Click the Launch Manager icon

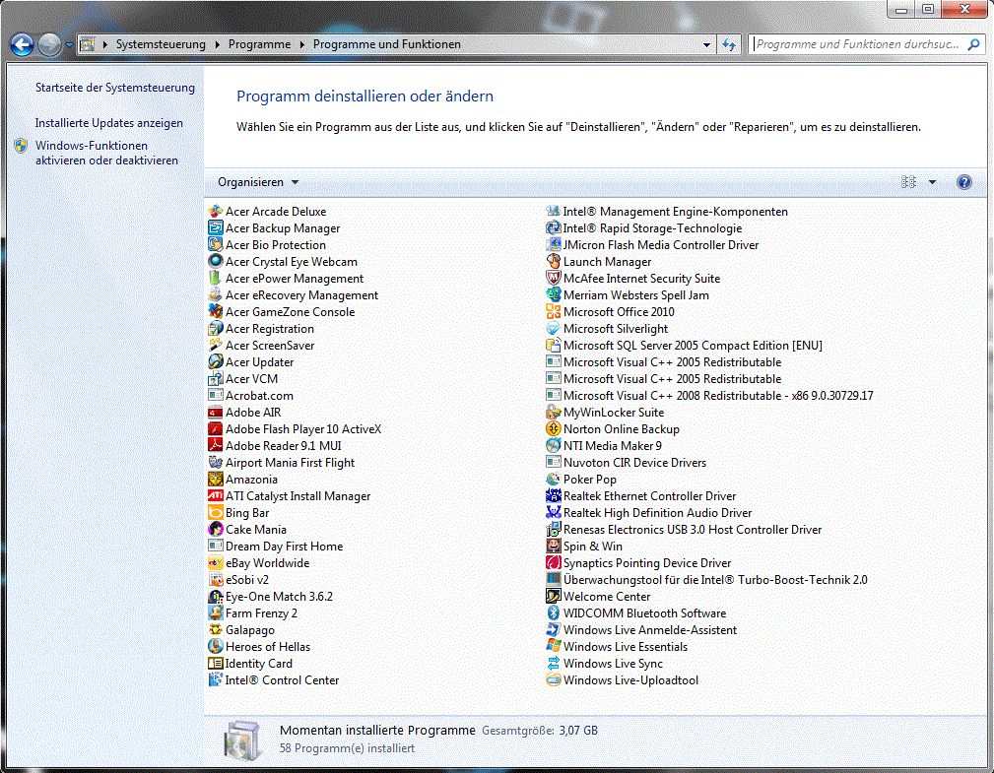point(554,262)
